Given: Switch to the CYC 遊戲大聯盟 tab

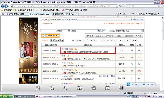Looking at the screenshot, I should [16, 14].
